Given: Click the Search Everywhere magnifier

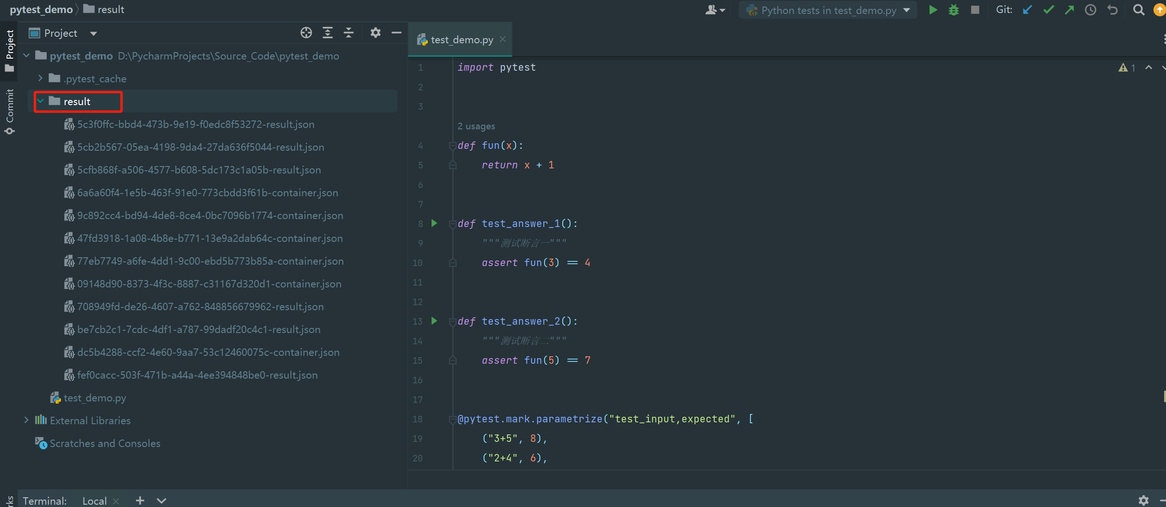Looking at the screenshot, I should click(1139, 10).
